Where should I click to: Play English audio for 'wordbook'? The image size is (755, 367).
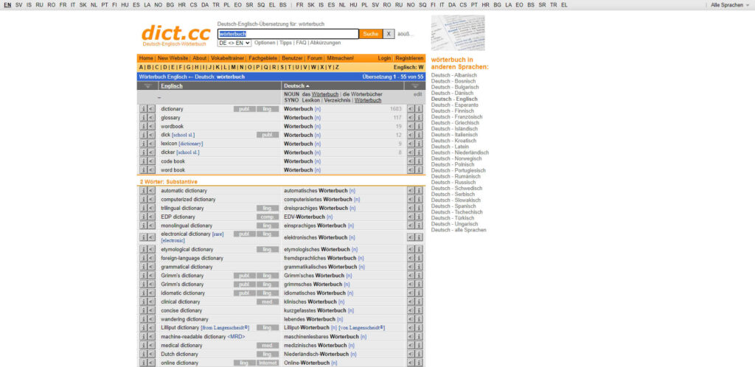coord(151,127)
